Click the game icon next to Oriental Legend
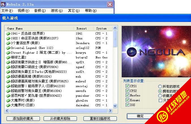191x124 pixels. [8, 48]
